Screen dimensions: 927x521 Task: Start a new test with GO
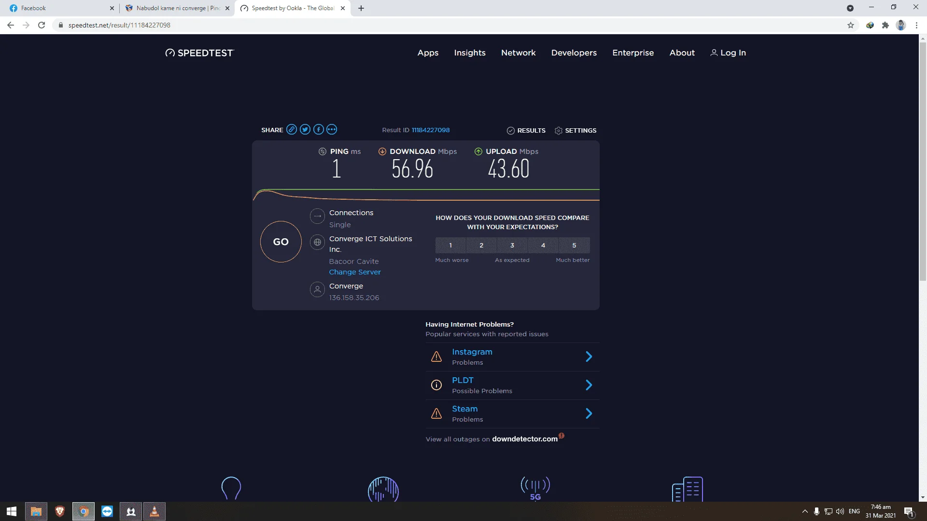tap(281, 242)
